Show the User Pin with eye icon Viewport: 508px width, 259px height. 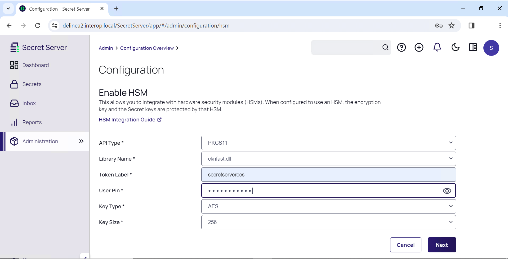(x=447, y=191)
